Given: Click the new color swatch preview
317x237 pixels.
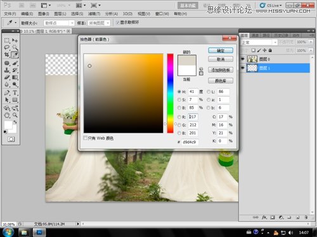Looking at the screenshot, I should pyautogui.click(x=187, y=60).
